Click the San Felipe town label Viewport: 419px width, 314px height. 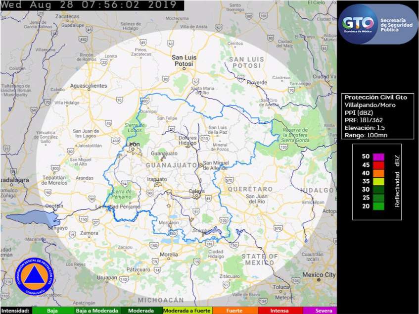[x=167, y=118]
